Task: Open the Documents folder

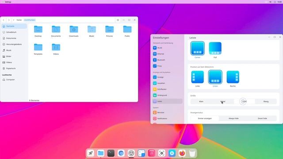Action: pos(56,31)
